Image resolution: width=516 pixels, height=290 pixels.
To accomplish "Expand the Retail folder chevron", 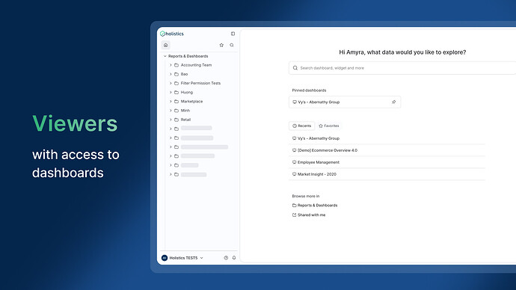I will point(171,120).
